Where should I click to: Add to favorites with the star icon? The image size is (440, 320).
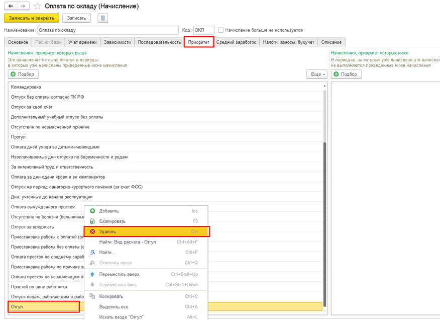coord(37,6)
